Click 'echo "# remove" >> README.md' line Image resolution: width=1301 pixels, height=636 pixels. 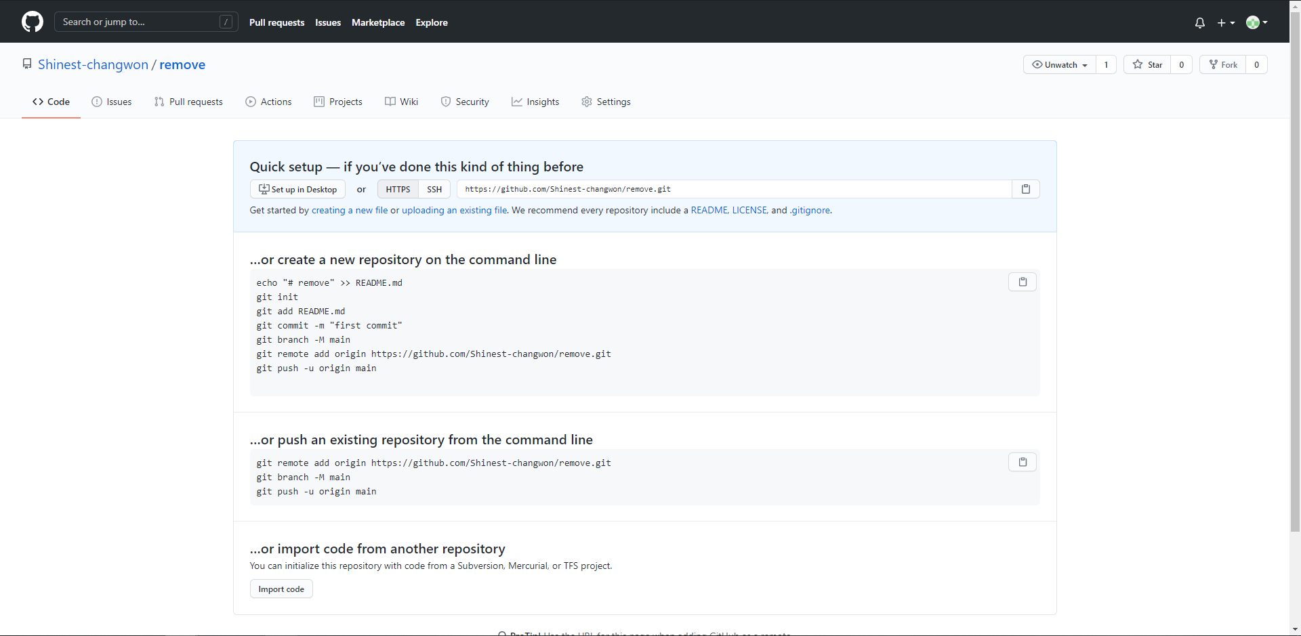329,282
